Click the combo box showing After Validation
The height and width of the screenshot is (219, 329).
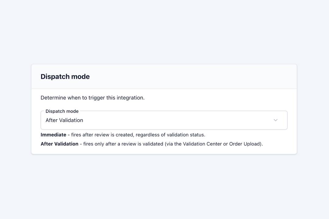pyautogui.click(x=164, y=120)
